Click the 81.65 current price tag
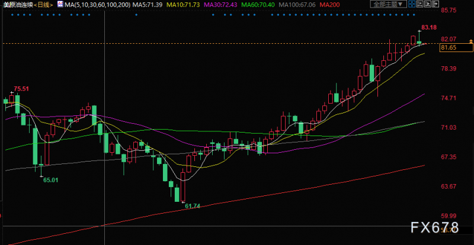Screen dimensions: 474x245 pyautogui.click(x=449, y=47)
